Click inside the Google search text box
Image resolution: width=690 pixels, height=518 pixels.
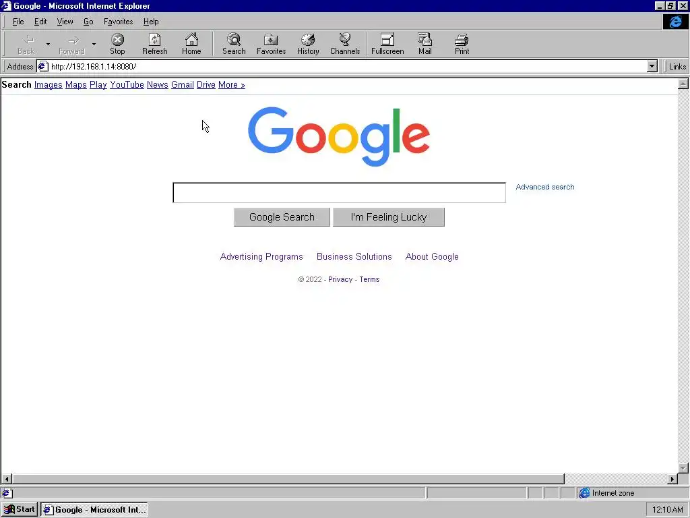340,192
